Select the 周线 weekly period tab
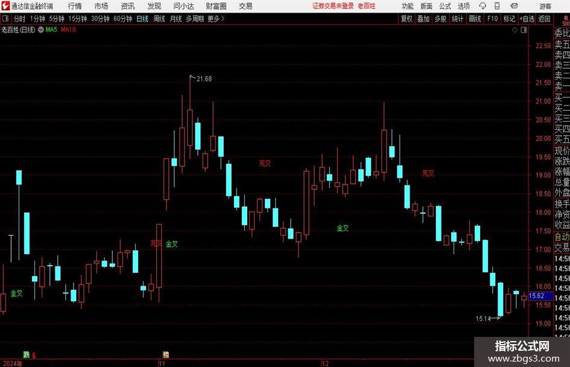 (159, 19)
